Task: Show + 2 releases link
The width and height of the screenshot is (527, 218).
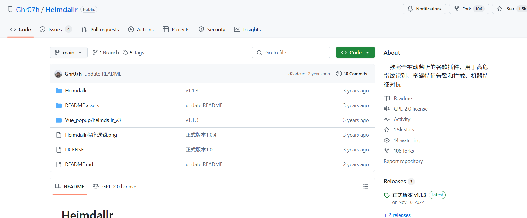Action: click(x=397, y=215)
